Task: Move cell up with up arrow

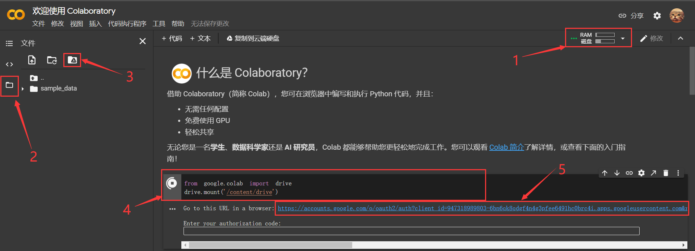Action: click(x=605, y=173)
